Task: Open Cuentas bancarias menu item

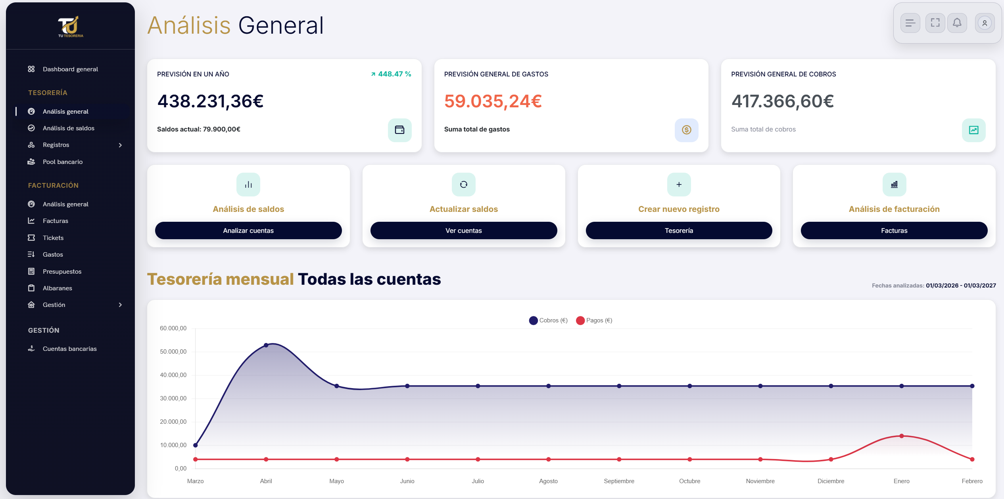Action: pos(69,349)
